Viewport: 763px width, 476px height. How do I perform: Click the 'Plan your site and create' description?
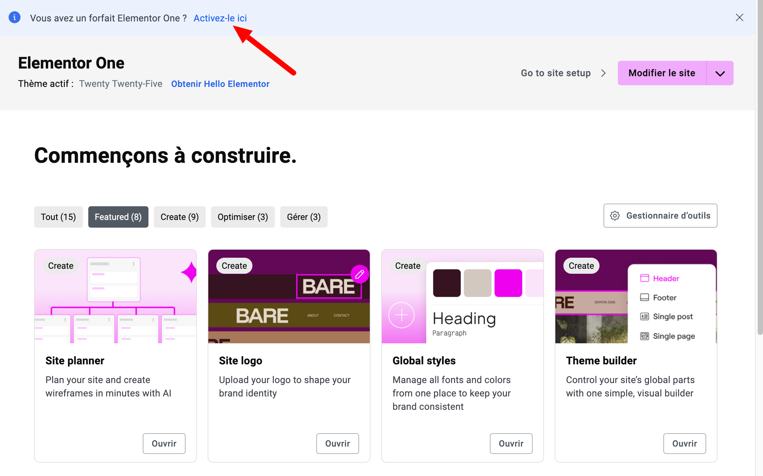(108, 386)
